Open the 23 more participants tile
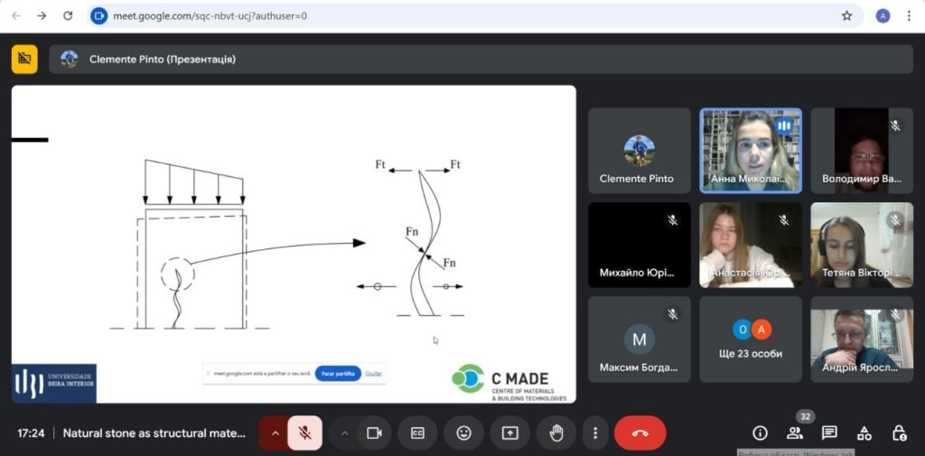 coord(751,340)
